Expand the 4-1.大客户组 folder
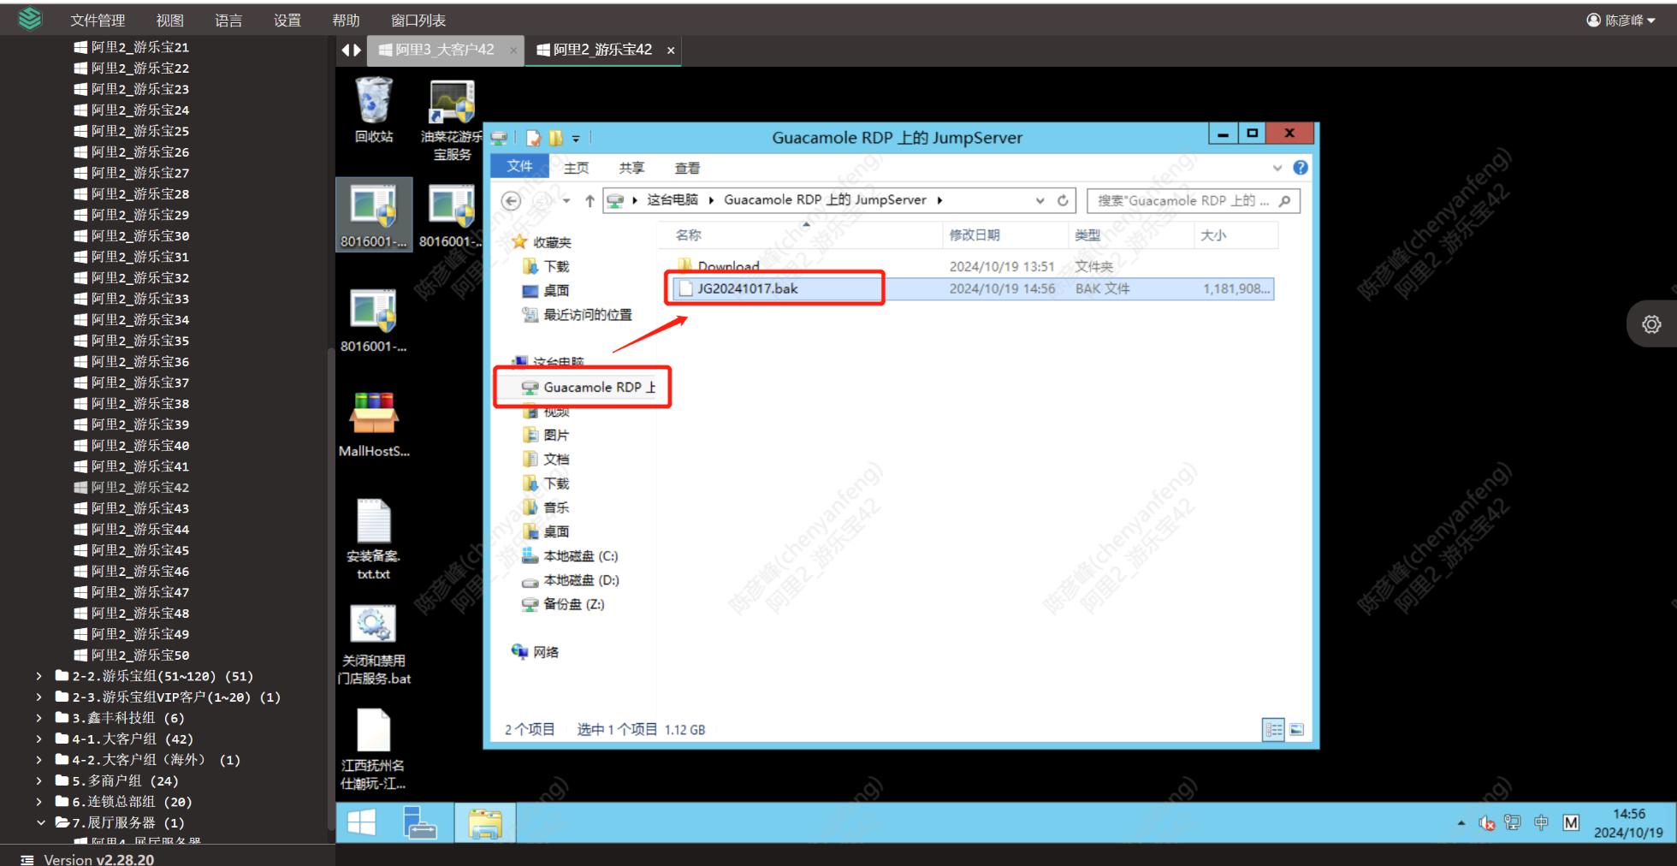Screen dimensions: 1677x866 [x=39, y=739]
